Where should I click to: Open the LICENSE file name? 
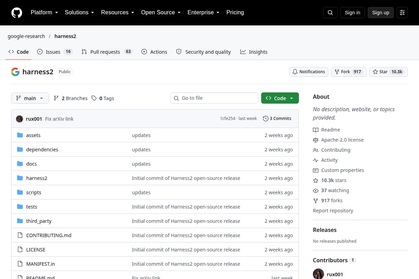36,250
